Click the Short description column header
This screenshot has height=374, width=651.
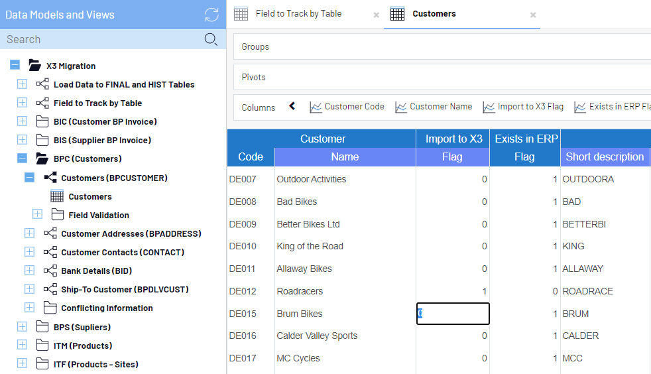coord(604,157)
